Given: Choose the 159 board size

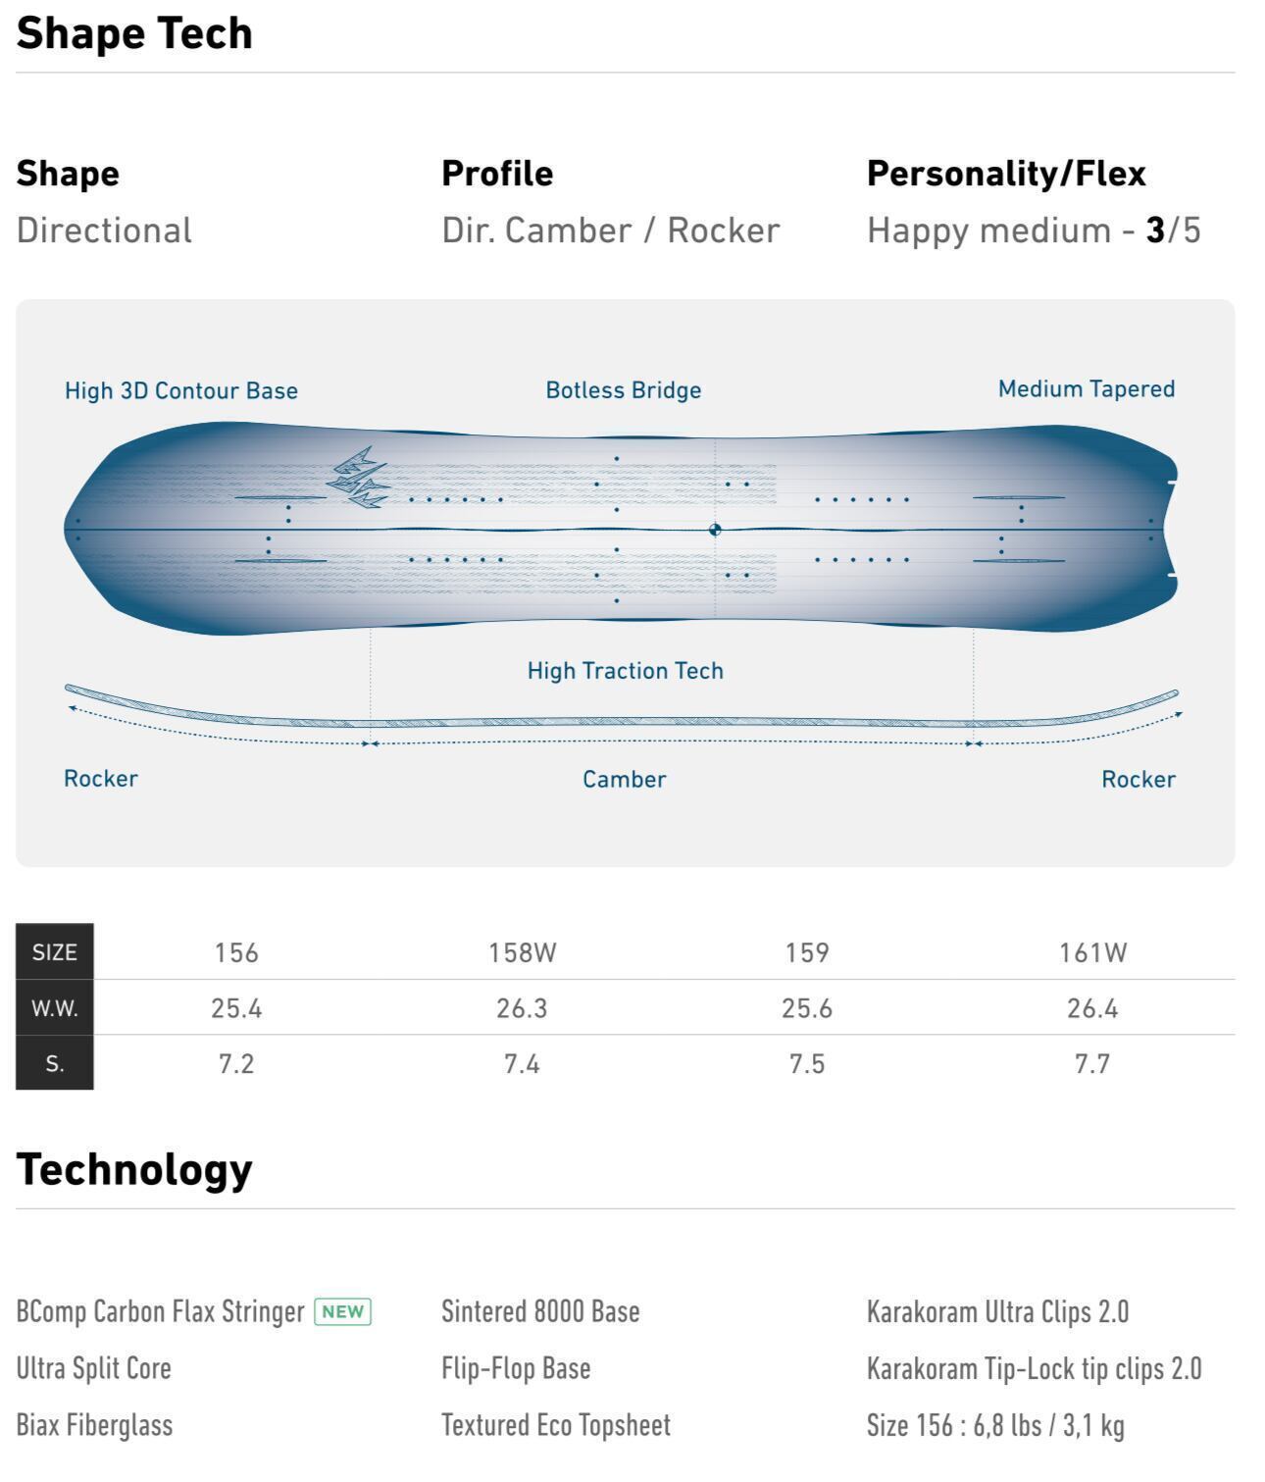Looking at the screenshot, I should coord(807,952).
